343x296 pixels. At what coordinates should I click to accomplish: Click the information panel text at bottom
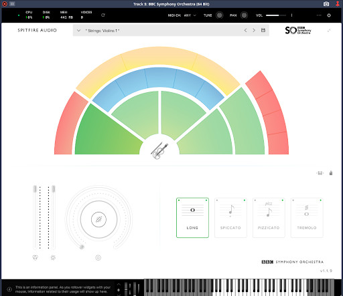[63, 289]
